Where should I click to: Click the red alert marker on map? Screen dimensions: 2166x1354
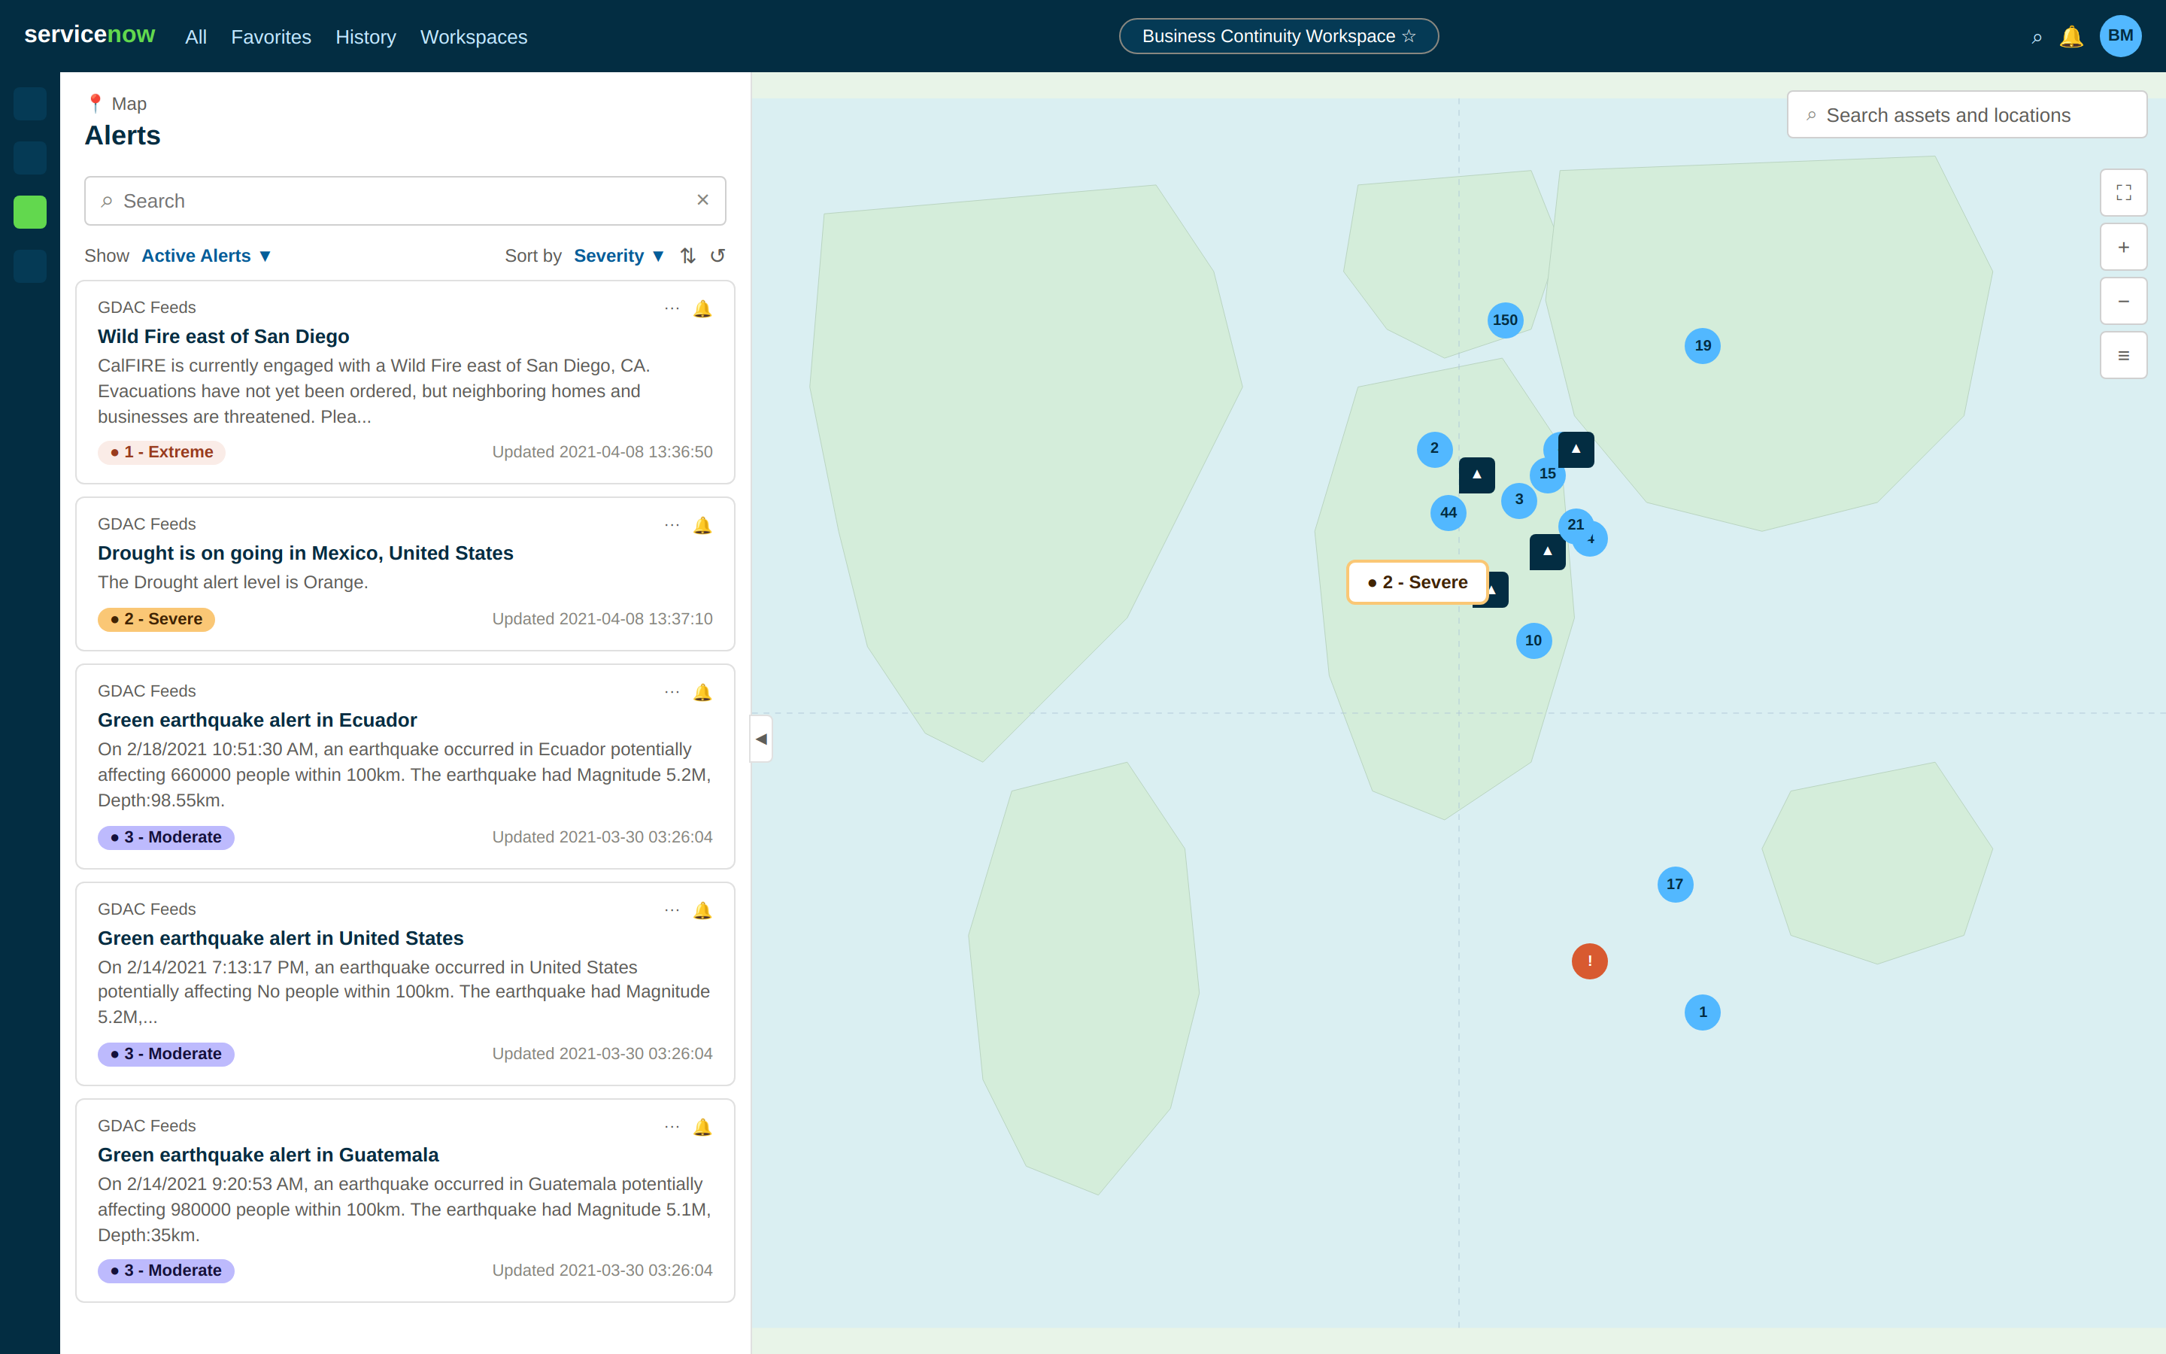click(1590, 961)
